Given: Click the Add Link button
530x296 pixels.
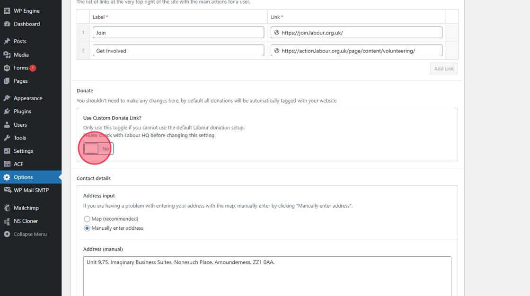Looking at the screenshot, I should [444, 69].
